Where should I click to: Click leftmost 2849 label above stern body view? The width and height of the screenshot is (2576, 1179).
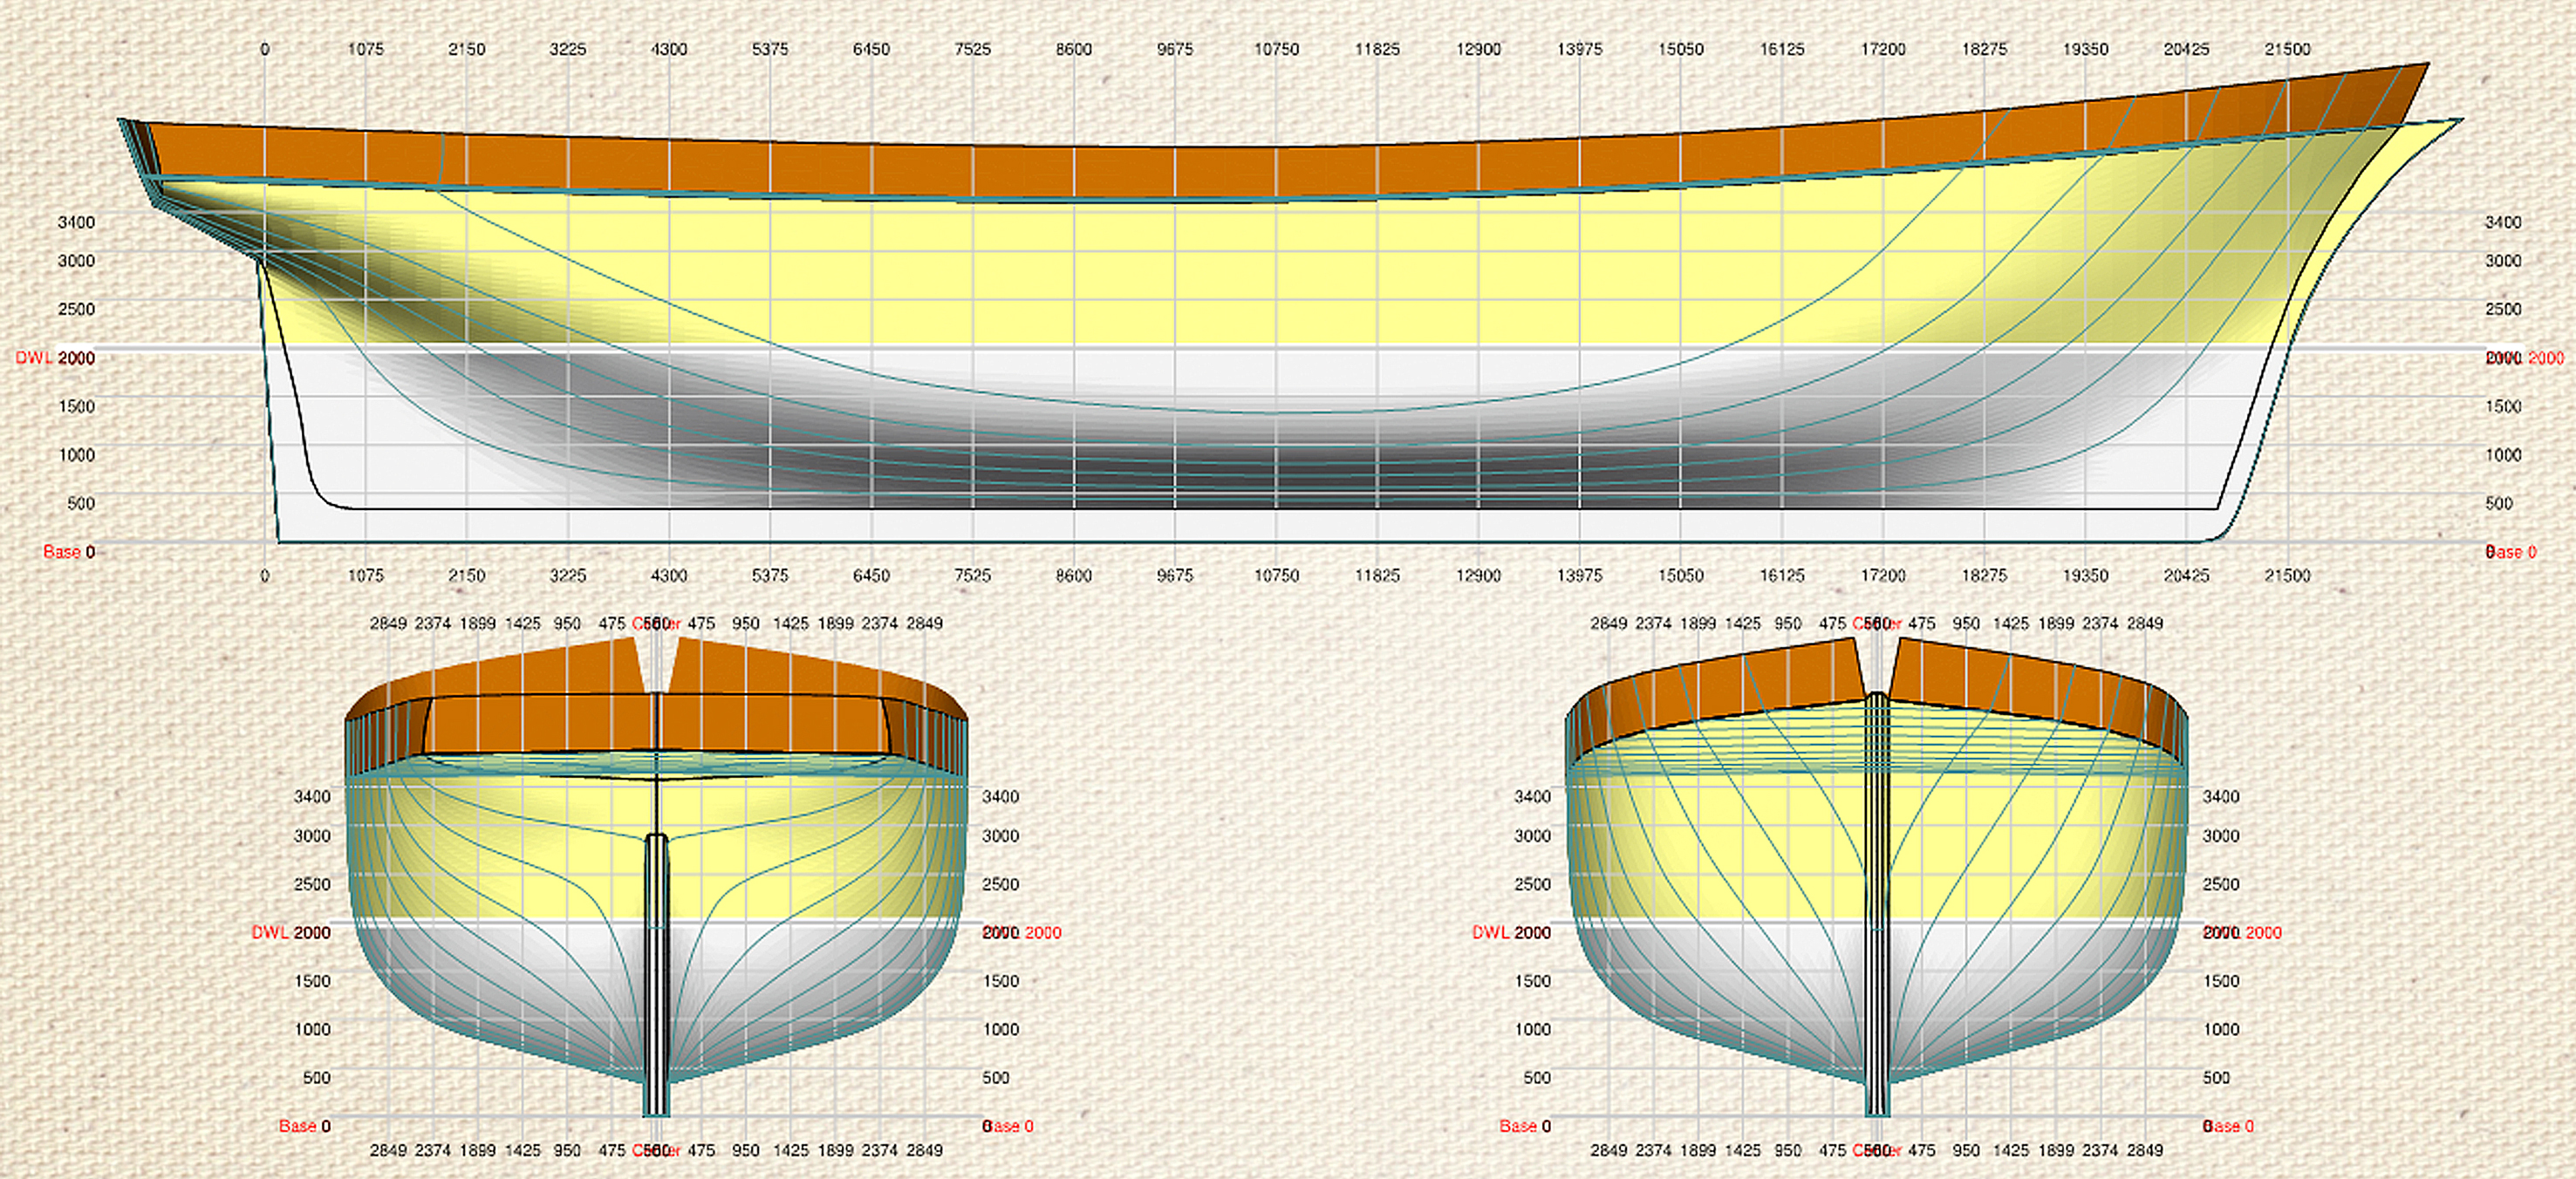tap(388, 624)
